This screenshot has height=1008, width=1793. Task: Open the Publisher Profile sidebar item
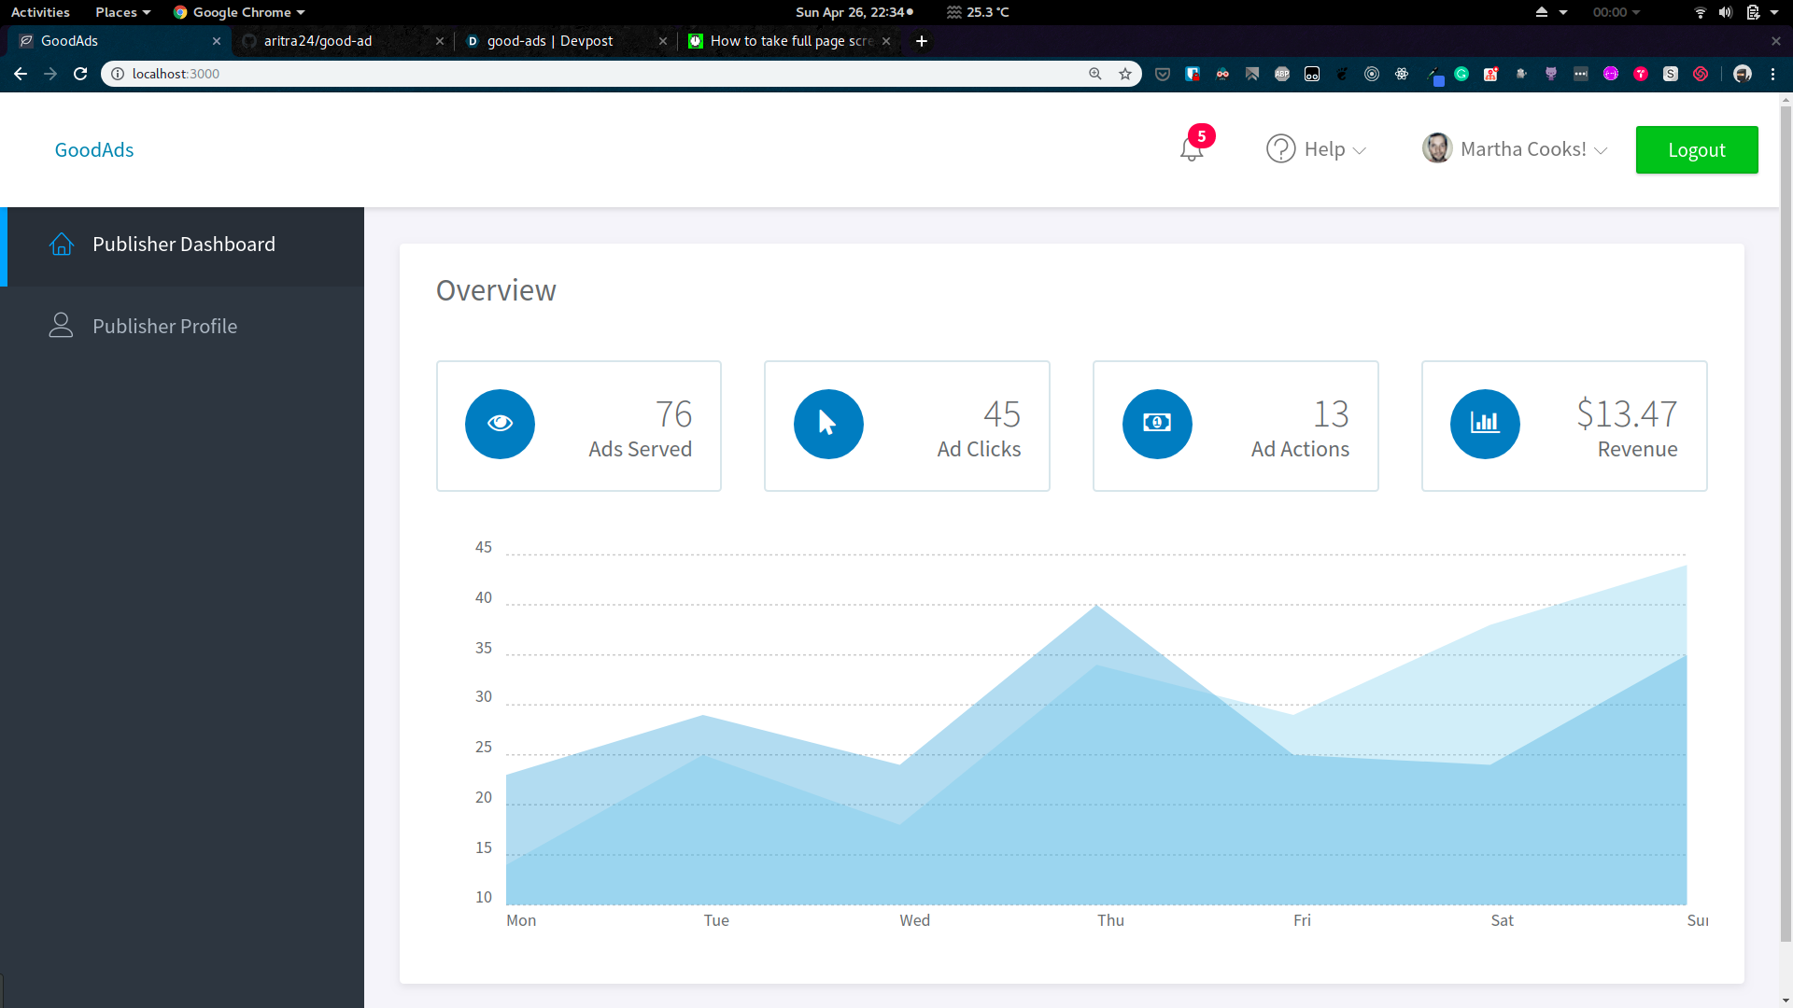(164, 327)
